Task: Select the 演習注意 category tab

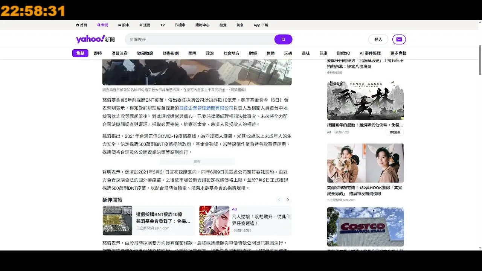Action: pyautogui.click(x=119, y=53)
